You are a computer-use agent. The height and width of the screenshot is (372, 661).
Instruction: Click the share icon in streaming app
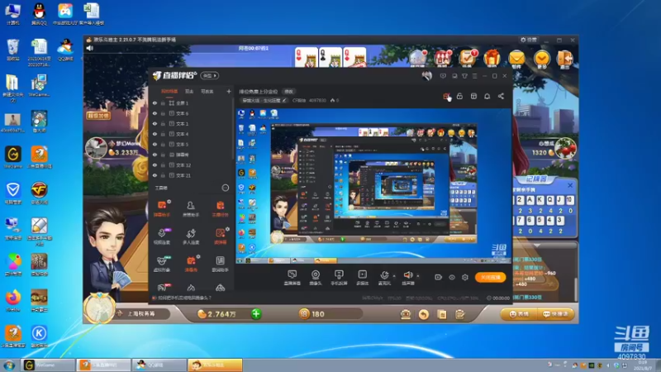tap(501, 96)
